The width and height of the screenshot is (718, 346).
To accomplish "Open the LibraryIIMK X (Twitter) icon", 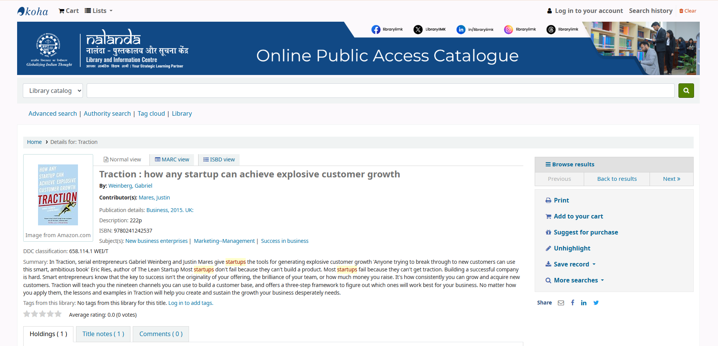I will point(418,30).
